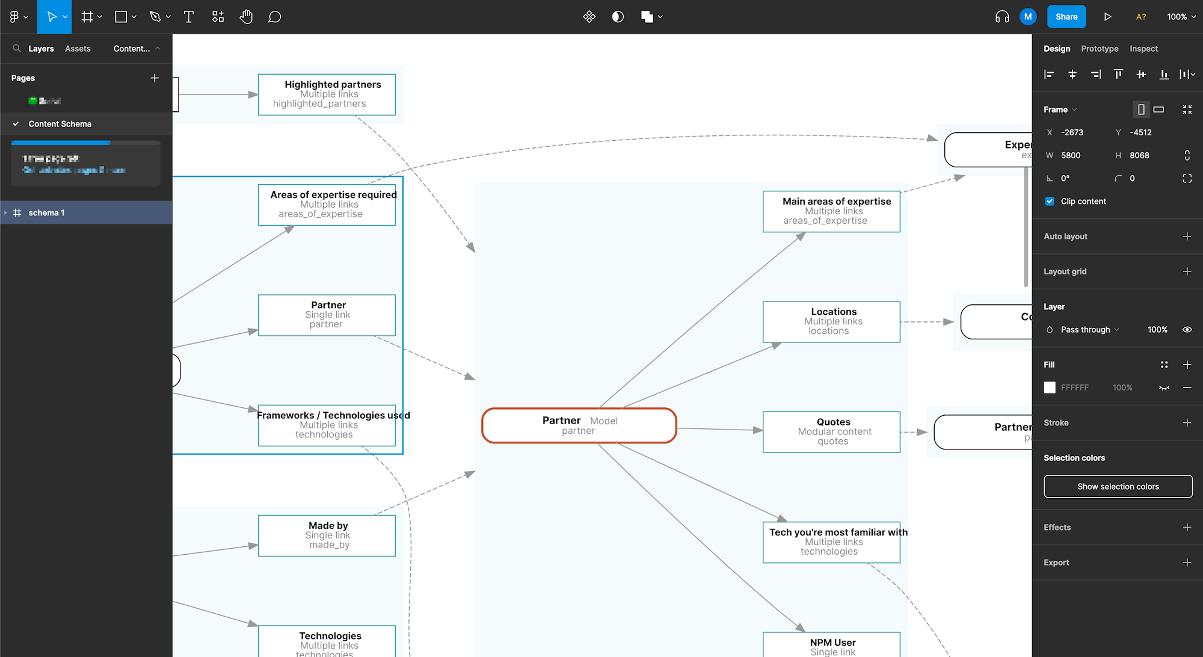Viewport: 1203px width, 657px height.
Task: Hide the FFFFFF fill
Action: tap(1165, 388)
